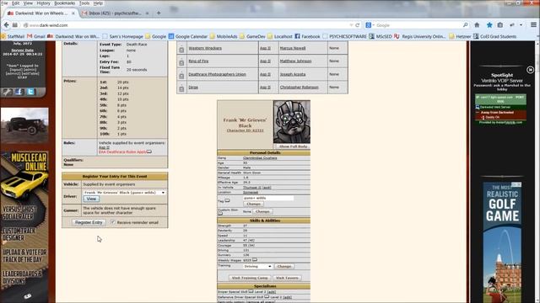Open the Firefox hamburger menu
The image size is (540, 303).
click(x=533, y=25)
